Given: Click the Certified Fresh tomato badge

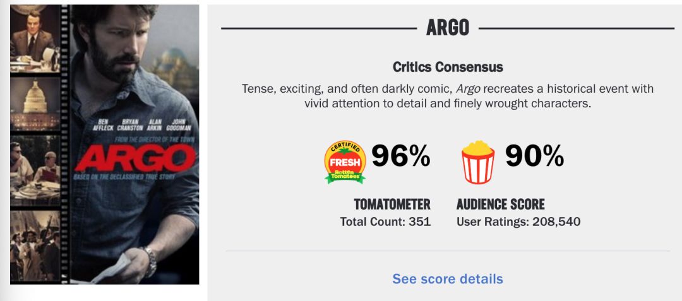Looking at the screenshot, I should (345, 162).
